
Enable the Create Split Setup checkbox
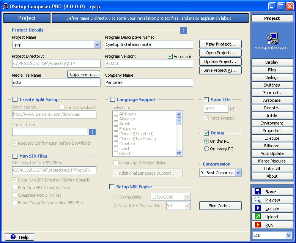15,99
